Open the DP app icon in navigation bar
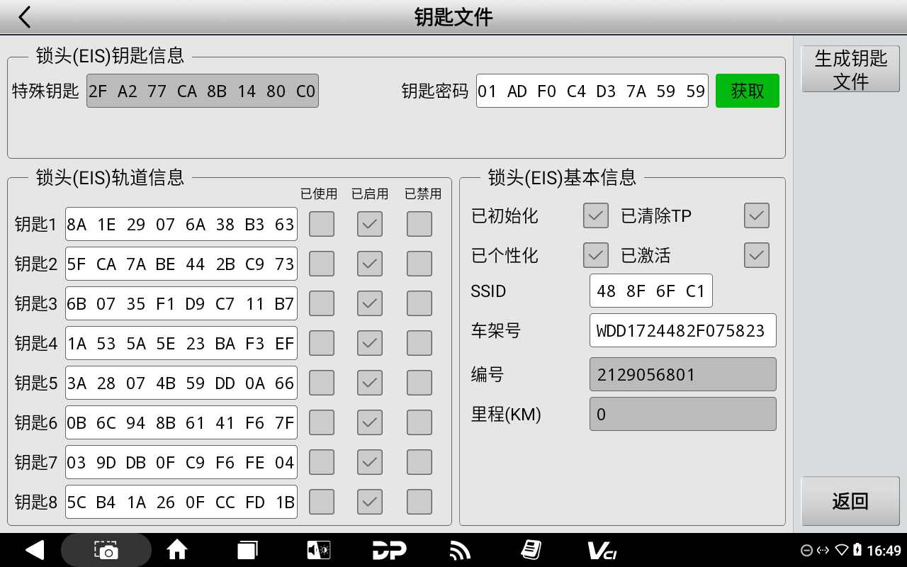Screen dimensions: 907x567 [390, 550]
